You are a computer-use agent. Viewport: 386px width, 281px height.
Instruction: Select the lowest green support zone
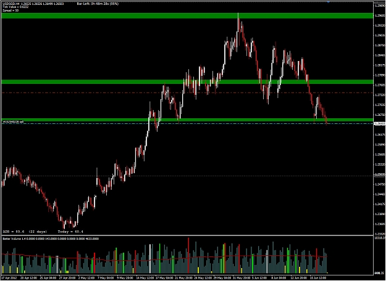[x=187, y=120]
